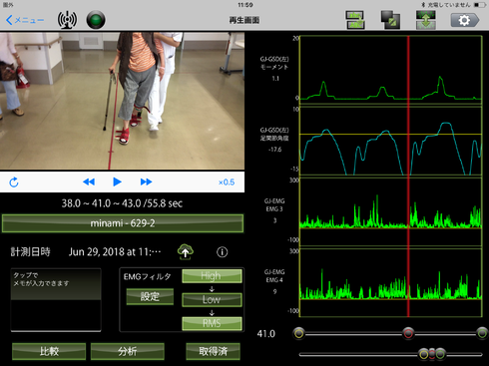This screenshot has height=366, width=489.
Task: Tap the 計測日時 date value Jun 29, 2018
Action: click(115, 252)
